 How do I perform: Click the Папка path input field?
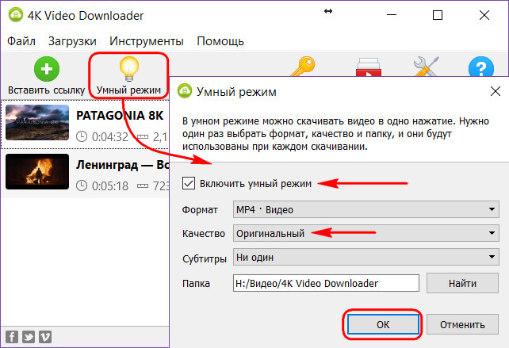[x=326, y=283]
